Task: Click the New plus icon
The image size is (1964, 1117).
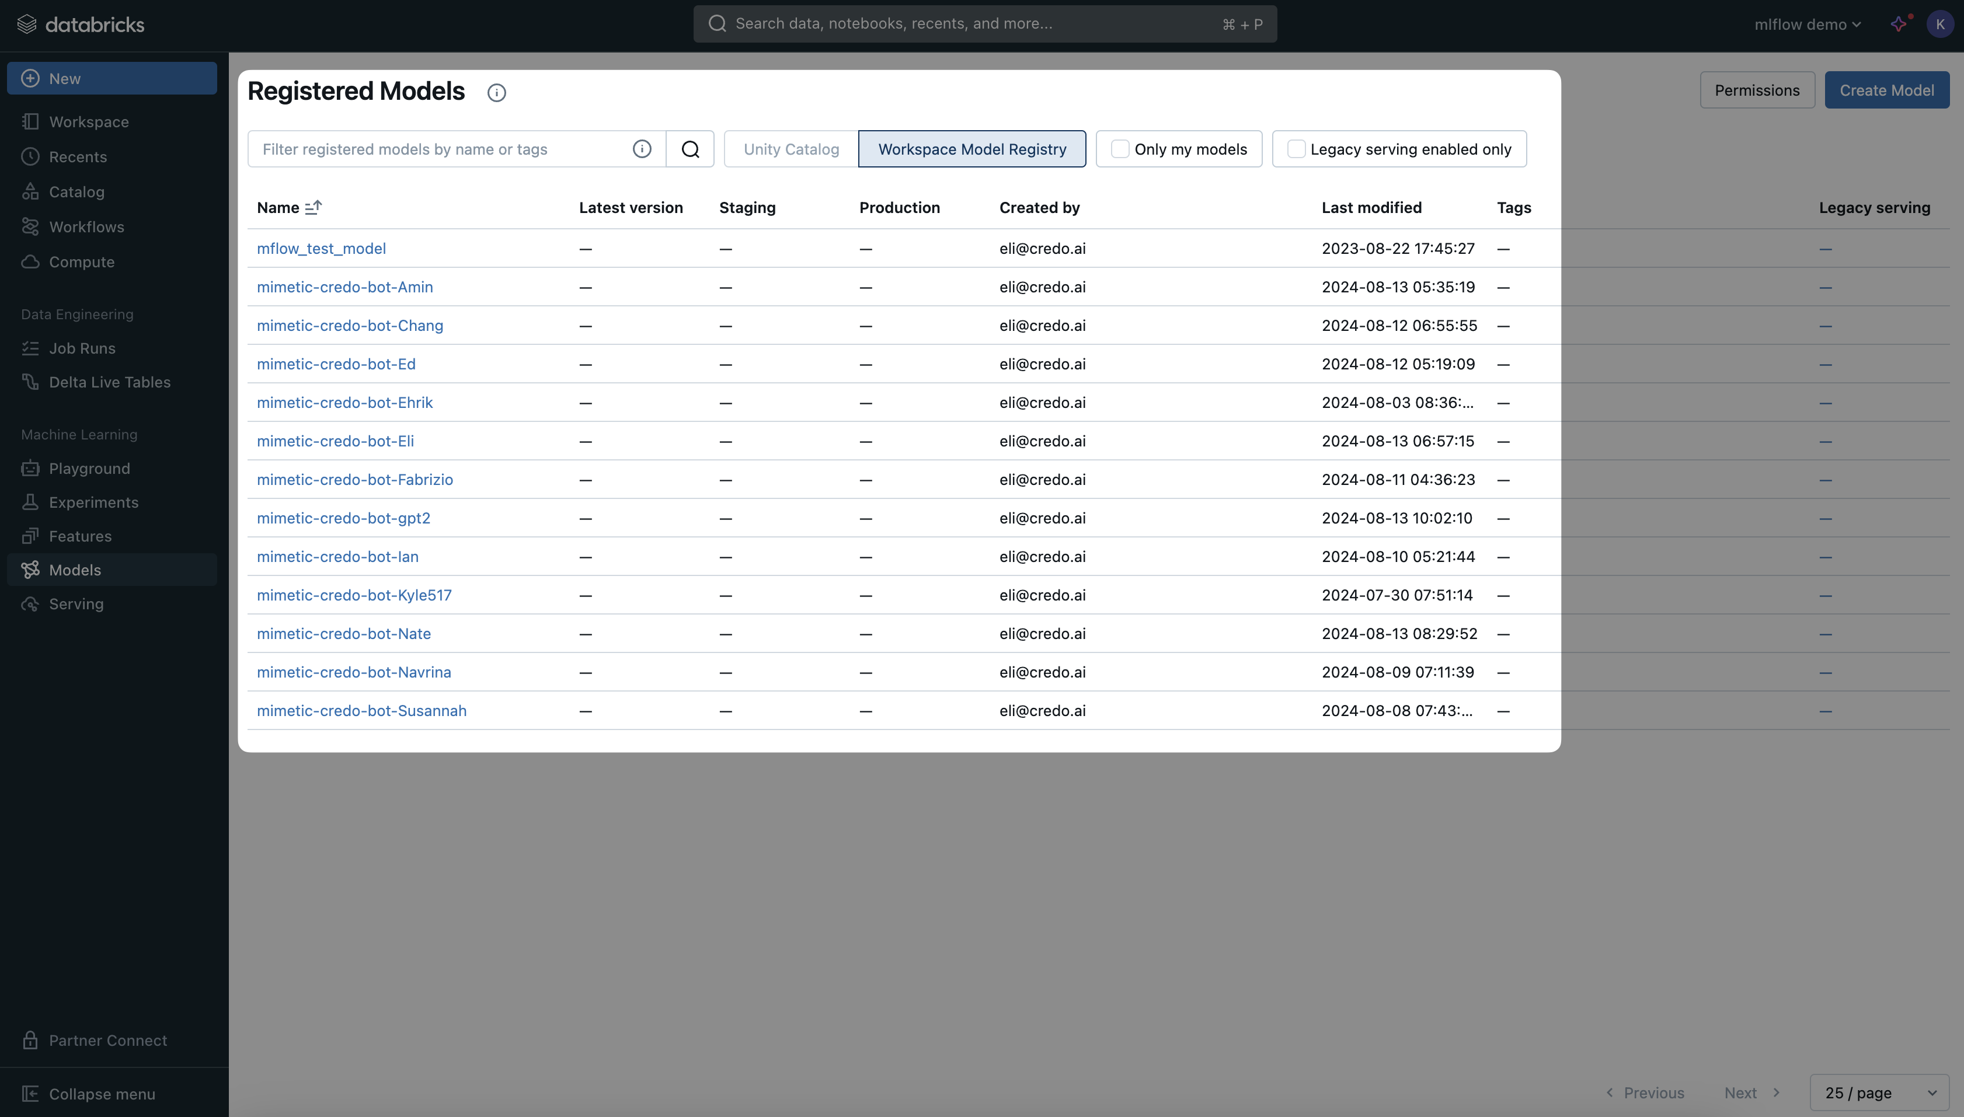Action: click(31, 78)
